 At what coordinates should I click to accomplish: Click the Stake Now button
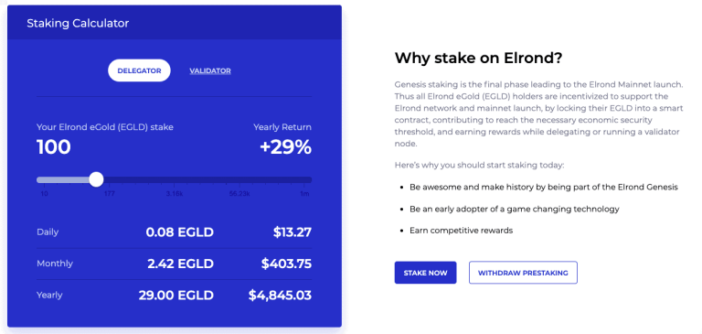point(425,273)
